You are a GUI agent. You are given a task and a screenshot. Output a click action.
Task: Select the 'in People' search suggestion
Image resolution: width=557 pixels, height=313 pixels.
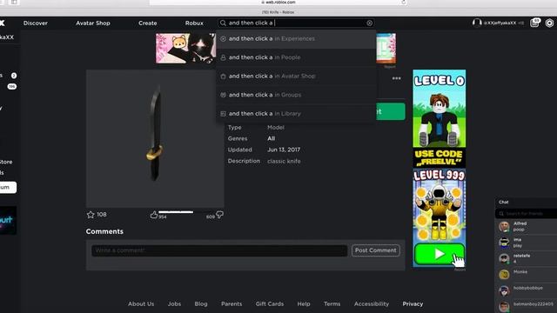point(296,57)
